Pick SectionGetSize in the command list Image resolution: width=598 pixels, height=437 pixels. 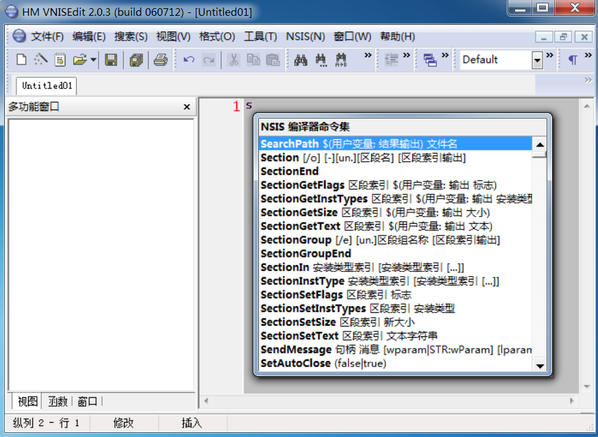tap(395, 212)
